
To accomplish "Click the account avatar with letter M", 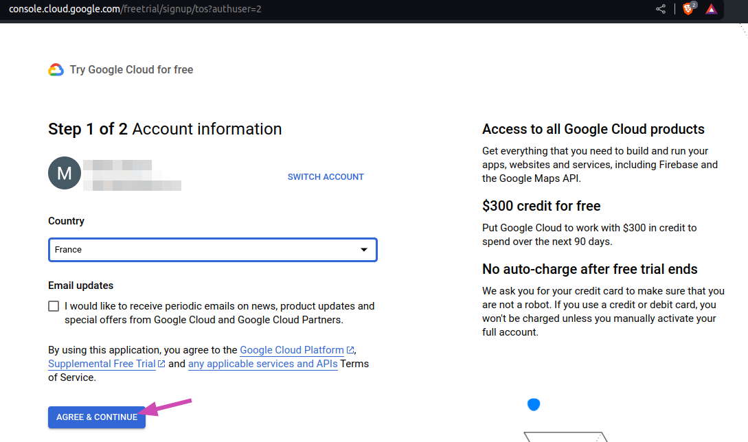I will (x=65, y=172).
